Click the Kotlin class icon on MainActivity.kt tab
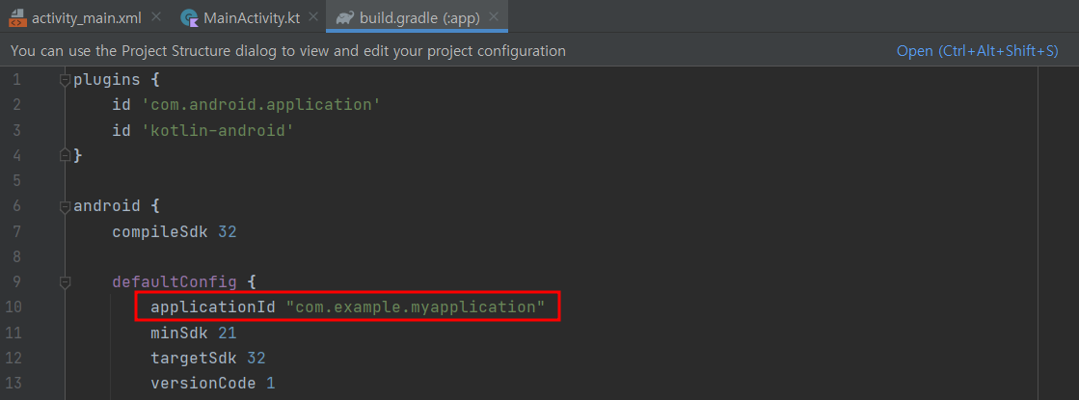Image resolution: width=1079 pixels, height=400 pixels. pos(189,18)
